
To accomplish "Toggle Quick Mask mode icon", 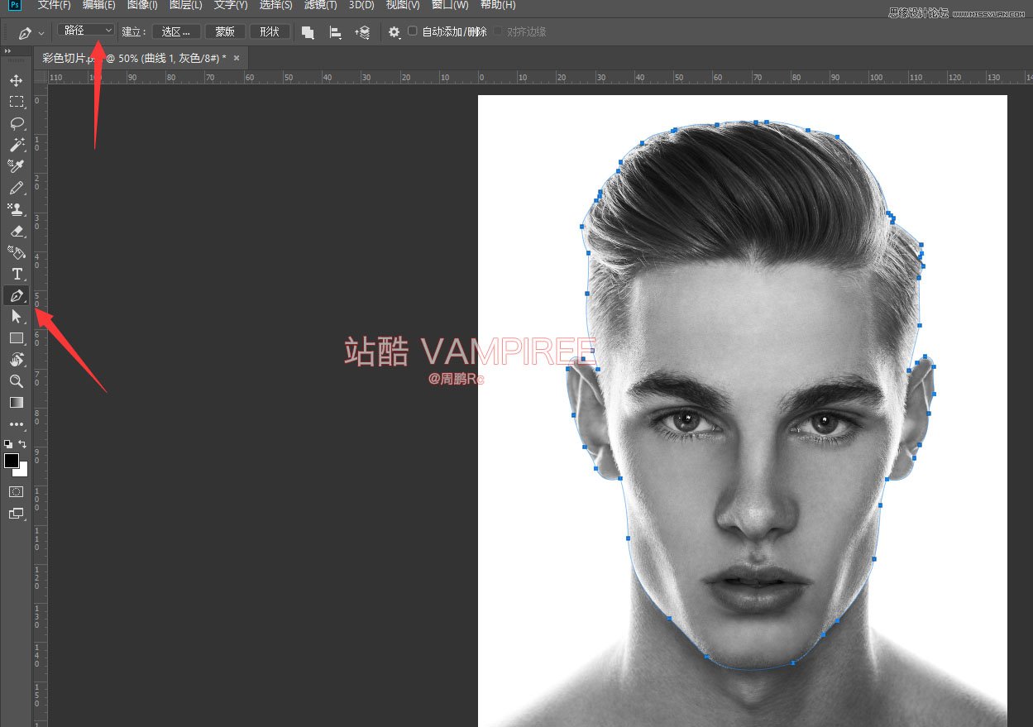I will [x=16, y=491].
